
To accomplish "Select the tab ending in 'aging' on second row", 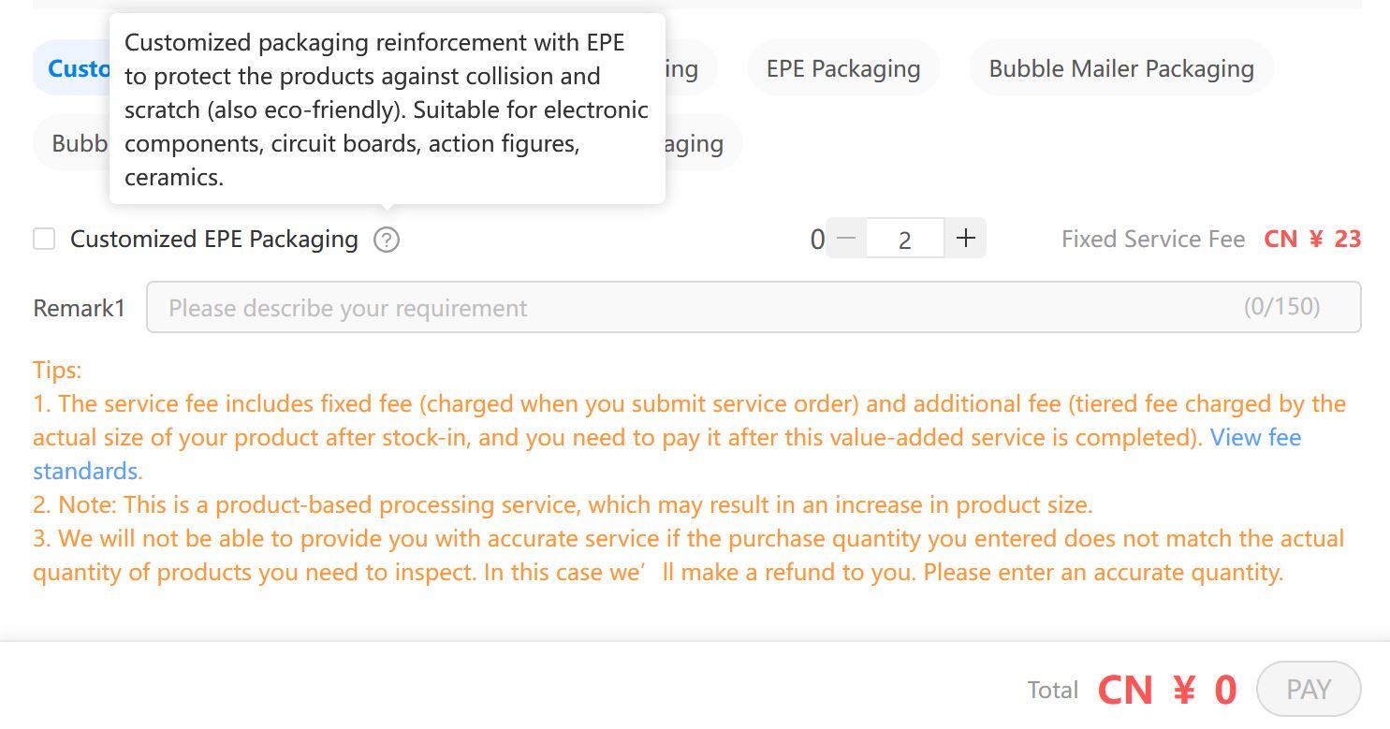I will click(703, 143).
